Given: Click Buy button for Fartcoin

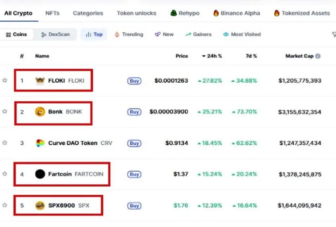Looking at the screenshot, I should coord(134,174).
